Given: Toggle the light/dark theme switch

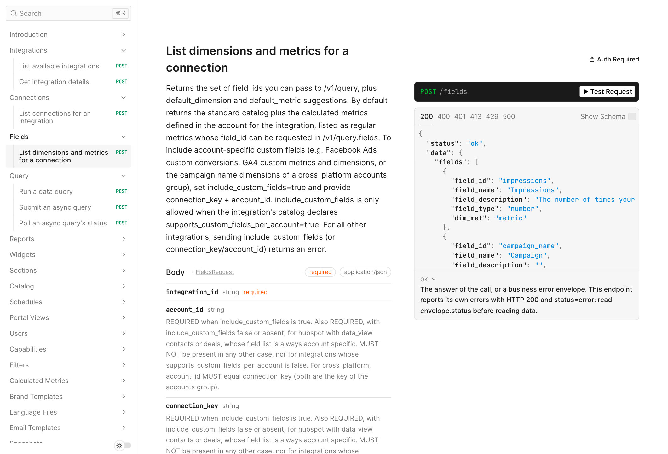Looking at the screenshot, I should pyautogui.click(x=123, y=445).
